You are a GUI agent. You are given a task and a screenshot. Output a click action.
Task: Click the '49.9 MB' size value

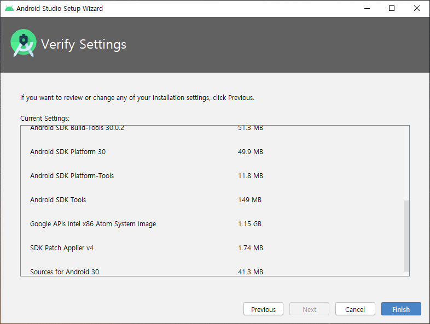[251, 152]
